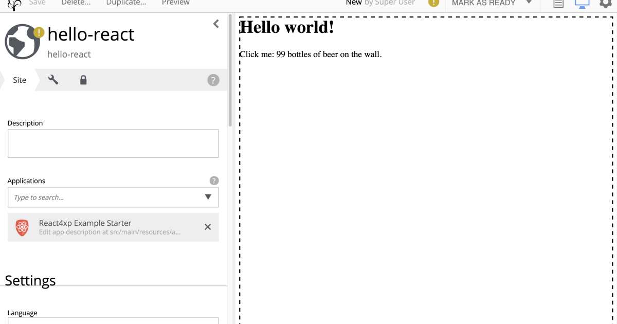The width and height of the screenshot is (617, 324).
Task: Click the warning badge on the site thumbnail
Action: click(x=38, y=32)
